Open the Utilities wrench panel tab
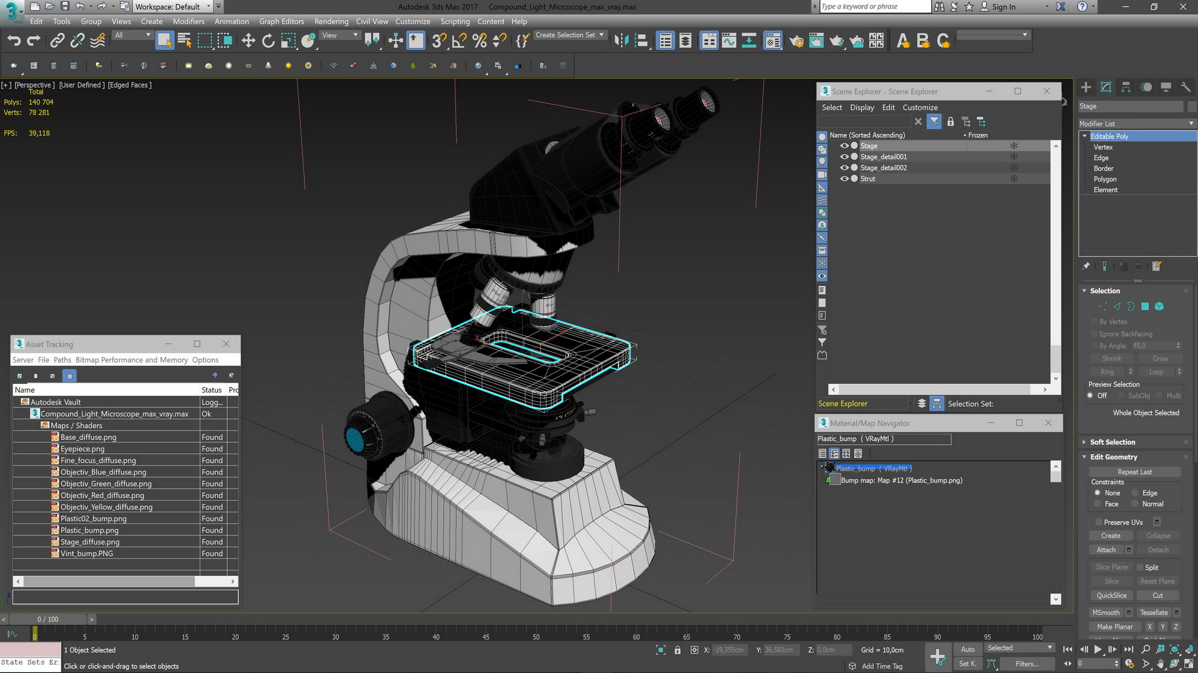The height and width of the screenshot is (673, 1198). click(x=1186, y=87)
